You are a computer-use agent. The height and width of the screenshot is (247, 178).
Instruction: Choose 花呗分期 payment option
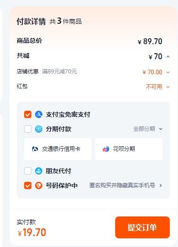coord(129,149)
